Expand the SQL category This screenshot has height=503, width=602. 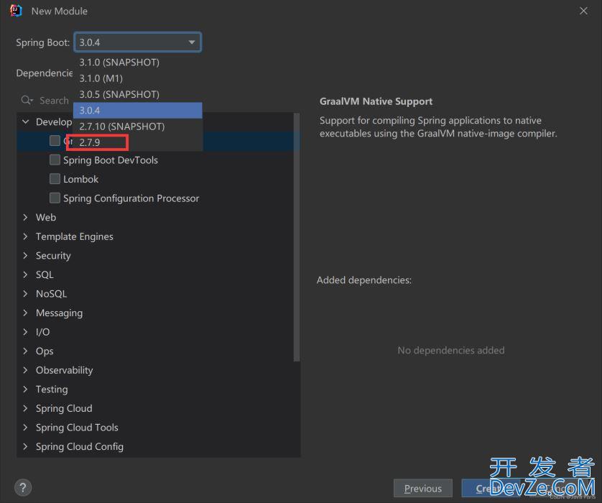26,274
